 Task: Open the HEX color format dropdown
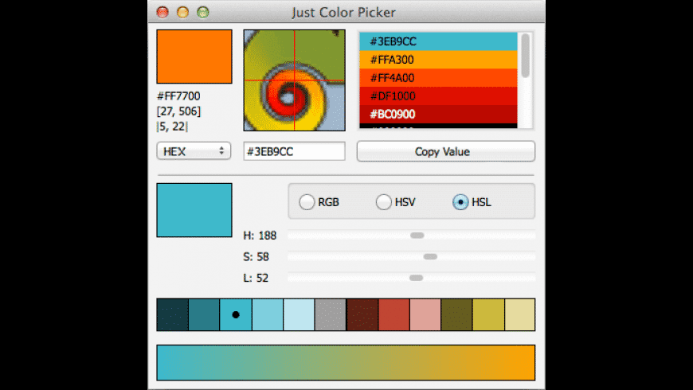point(194,151)
